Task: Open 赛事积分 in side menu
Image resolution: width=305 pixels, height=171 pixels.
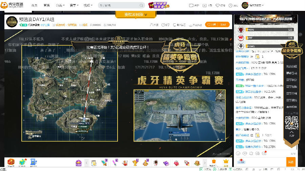Action: [291, 80]
